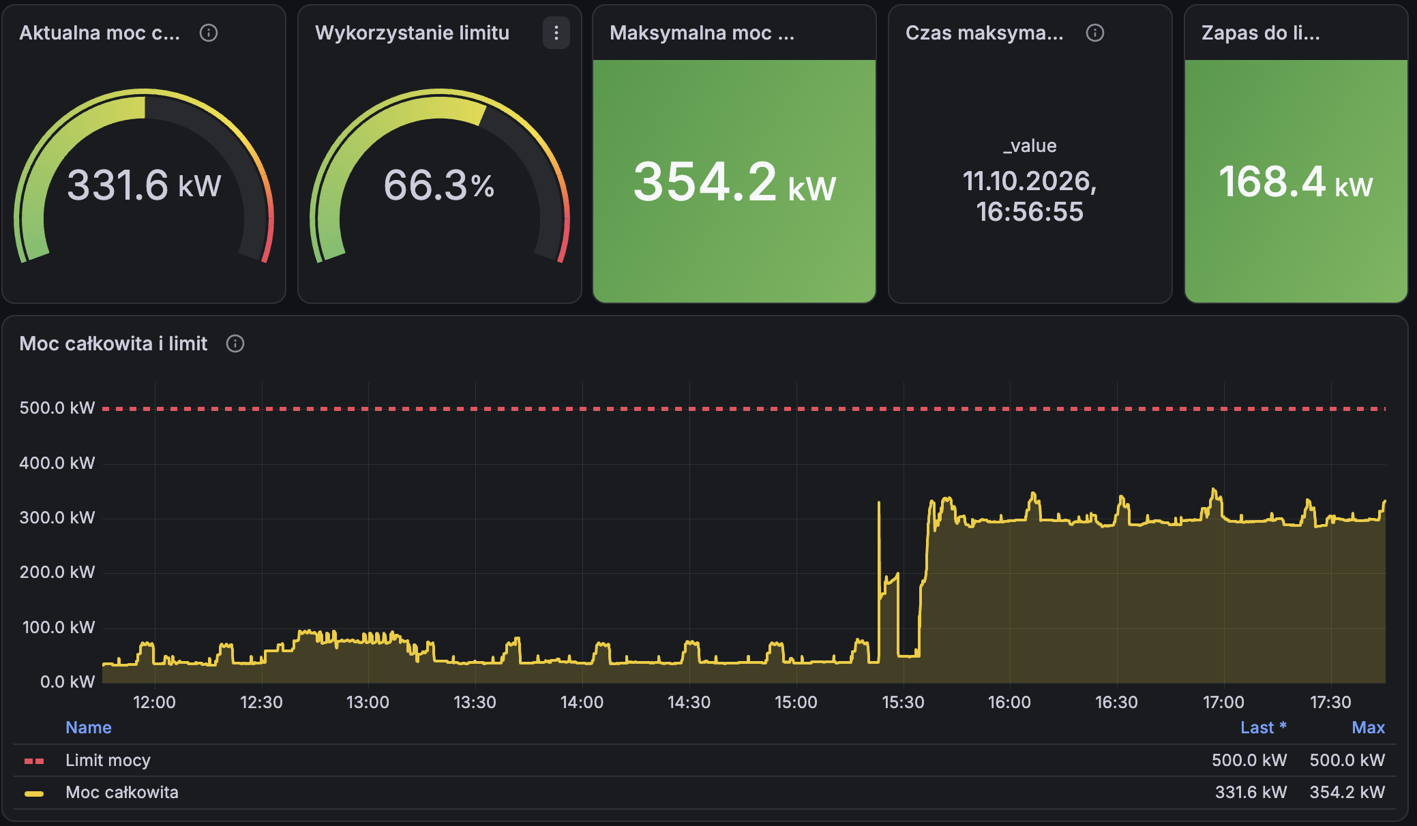The width and height of the screenshot is (1417, 826).
Task: Click Moc całkowita Max value 354.2 kW
Action: tap(1347, 792)
